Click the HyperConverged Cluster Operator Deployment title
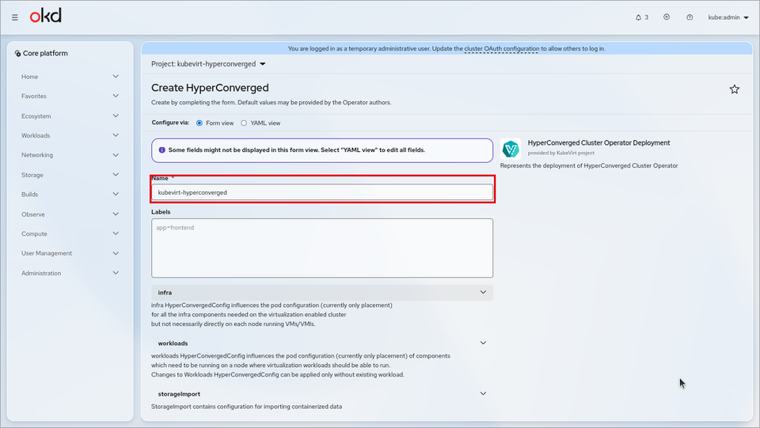 tap(598, 143)
